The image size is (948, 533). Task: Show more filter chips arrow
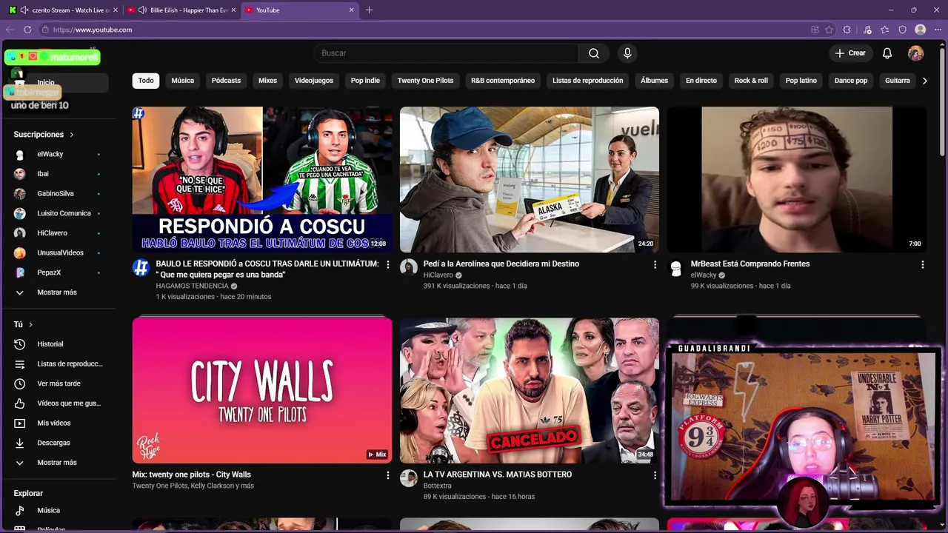click(924, 81)
